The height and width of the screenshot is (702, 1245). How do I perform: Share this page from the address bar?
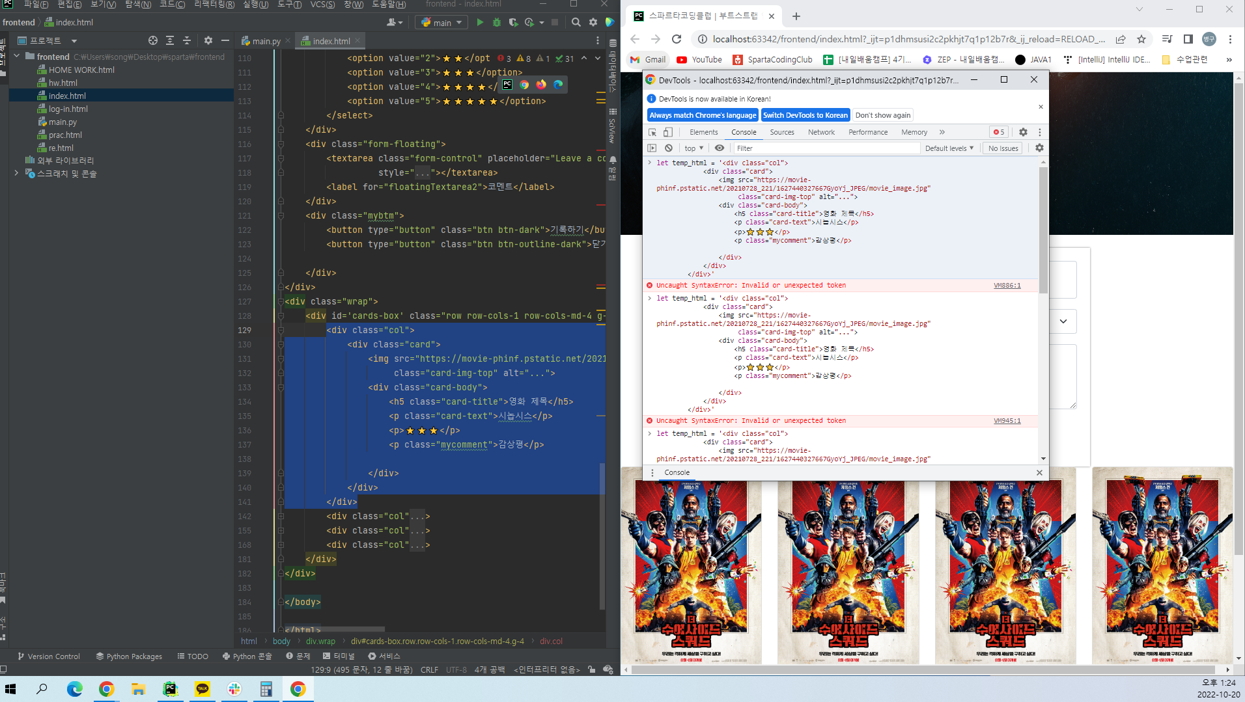click(1121, 39)
